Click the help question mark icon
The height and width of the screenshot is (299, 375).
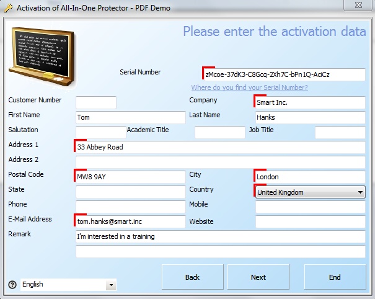coord(12,285)
